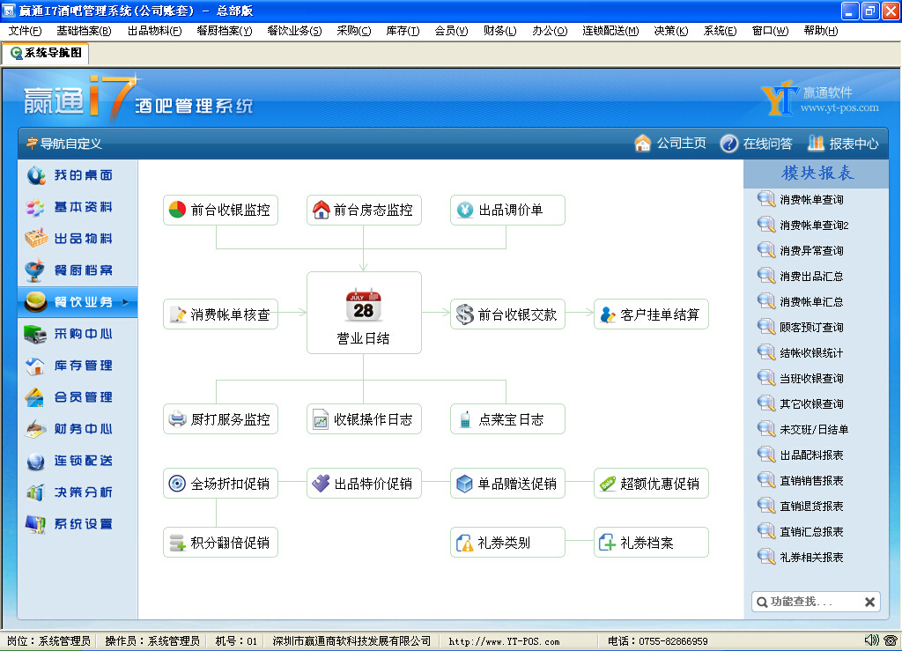
Task: Select the 出品调价单 module
Action: [x=507, y=211]
